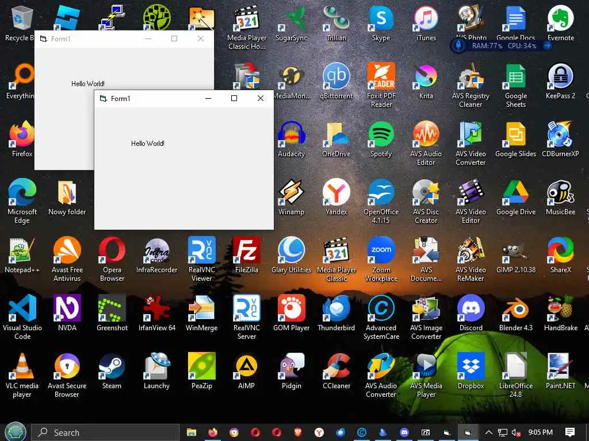589x441 pixels.
Task: Select the FileZilla desktop icon
Action: (246, 256)
